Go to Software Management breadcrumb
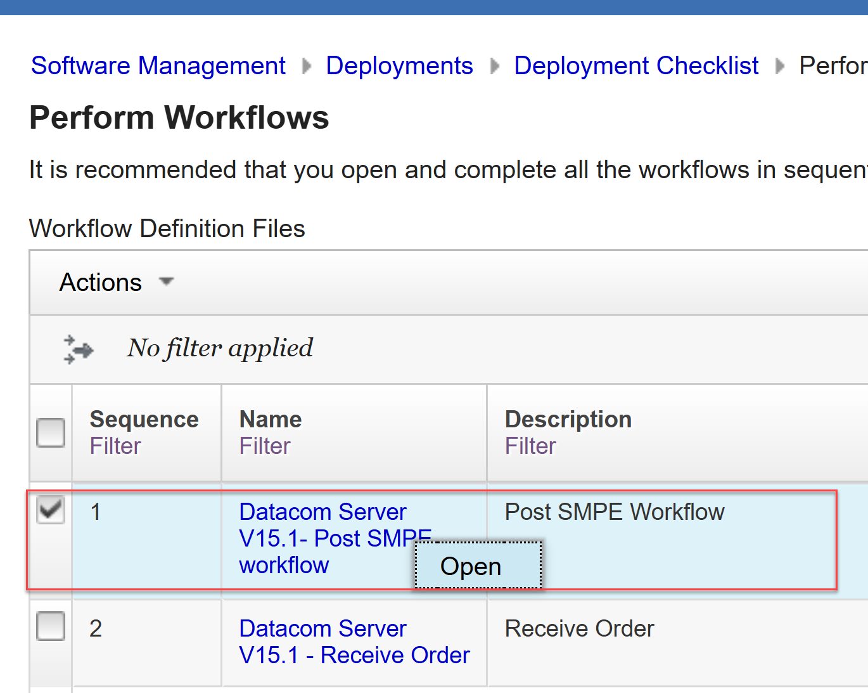Image resolution: width=868 pixels, height=693 pixels. [x=158, y=66]
